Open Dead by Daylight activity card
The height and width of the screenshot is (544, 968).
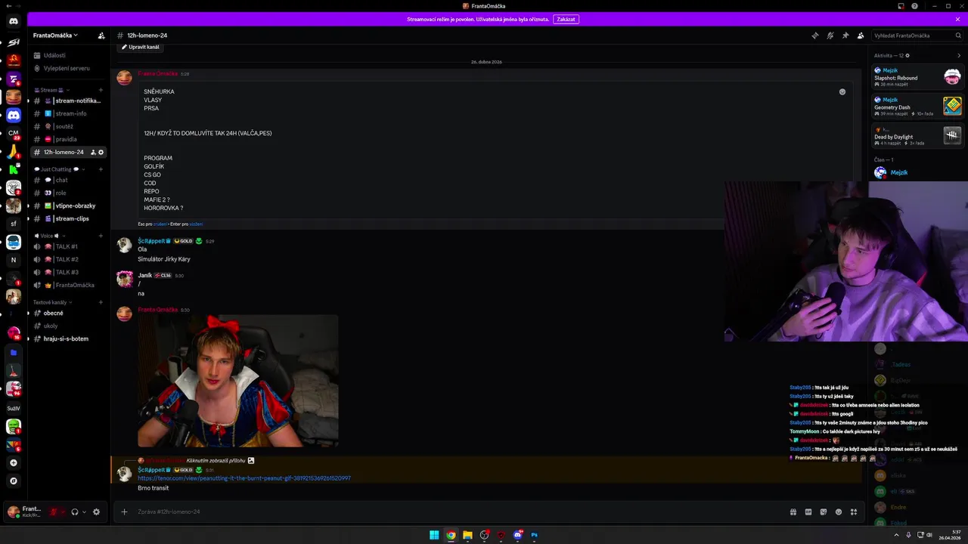[917, 136]
